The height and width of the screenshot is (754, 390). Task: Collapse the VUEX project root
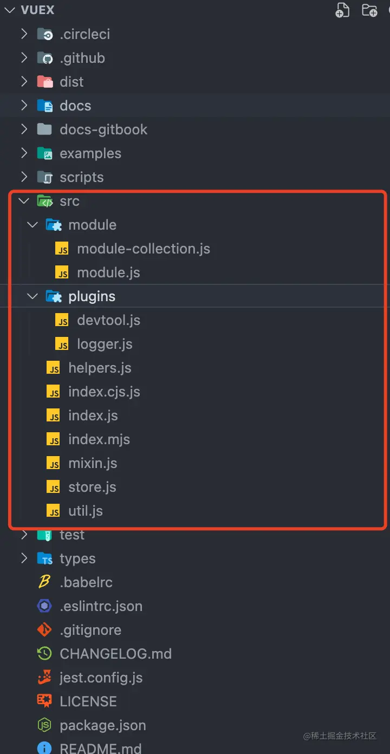pyautogui.click(x=10, y=10)
